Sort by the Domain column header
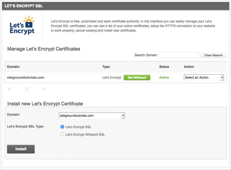 point(14,67)
